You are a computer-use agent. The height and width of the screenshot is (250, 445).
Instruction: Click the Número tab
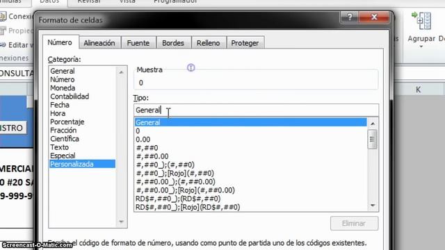60,42
